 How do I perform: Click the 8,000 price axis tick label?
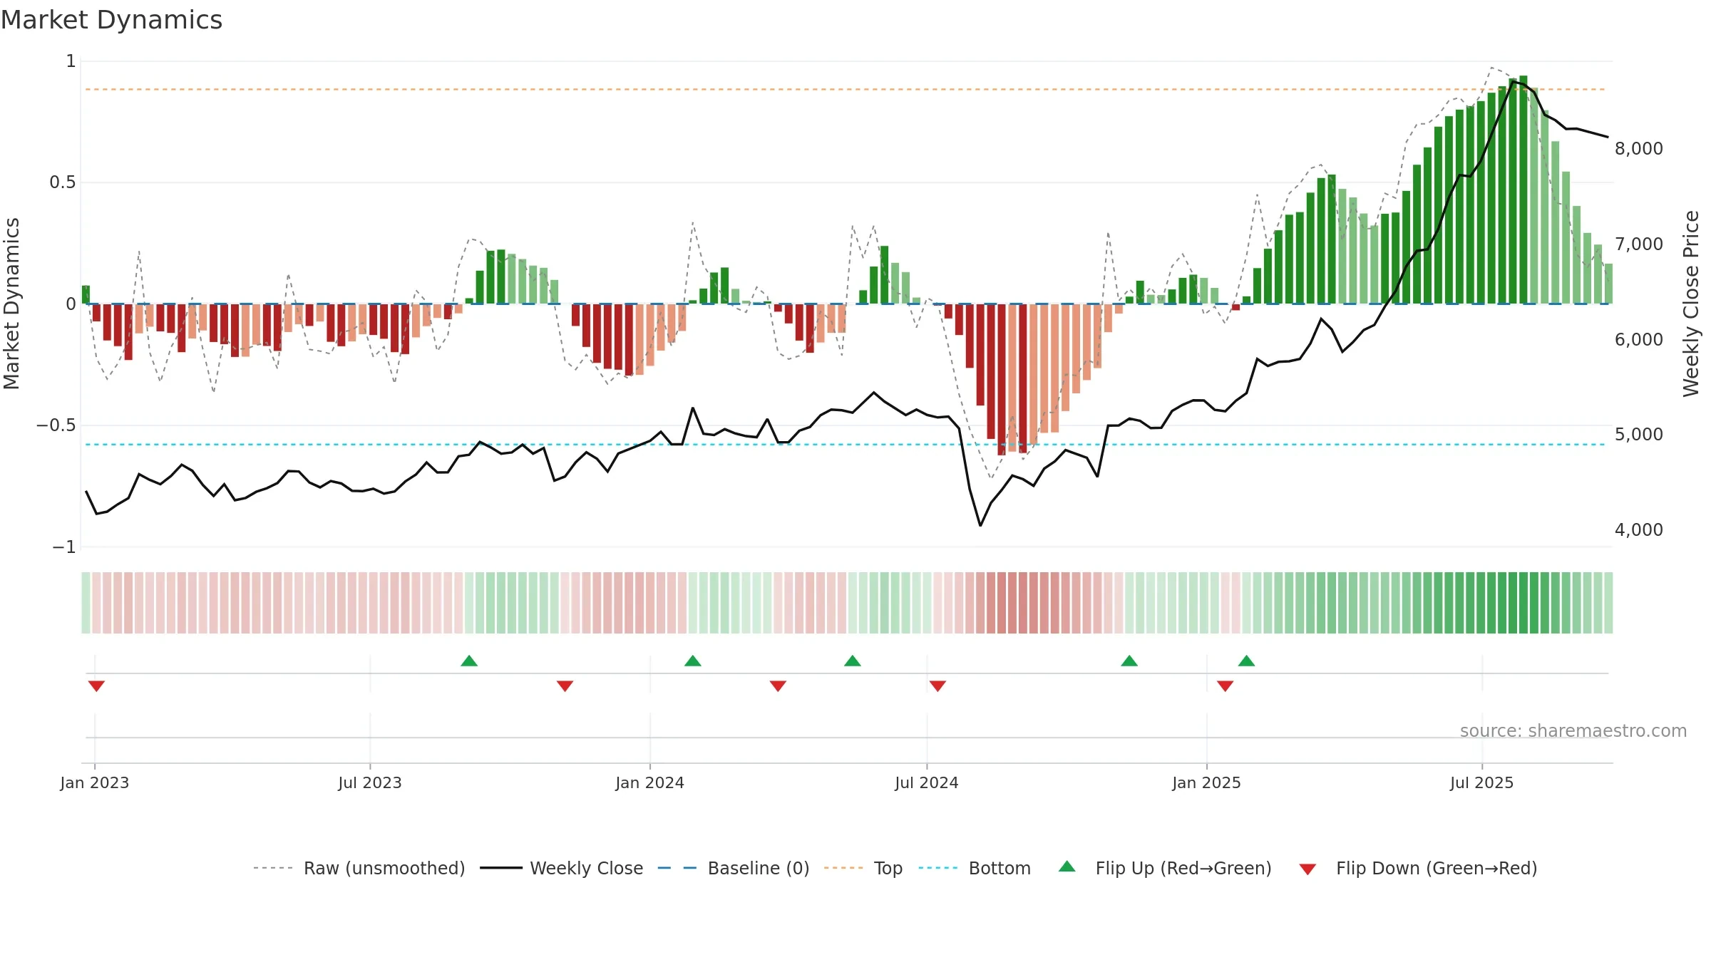pos(1639,149)
